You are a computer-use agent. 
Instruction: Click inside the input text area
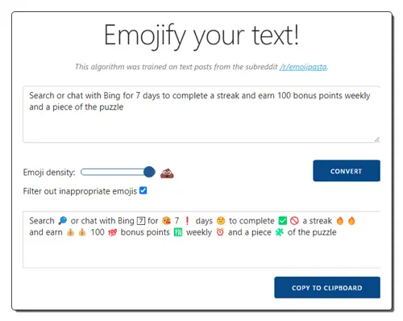201,115
